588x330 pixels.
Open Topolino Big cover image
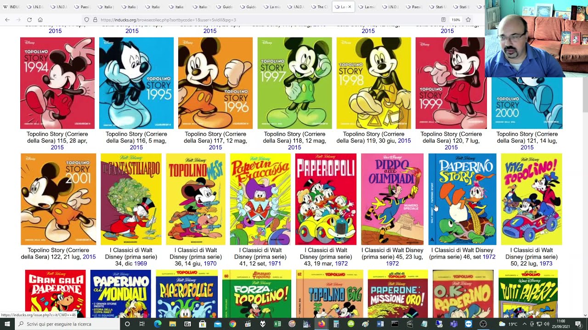pos(329,294)
